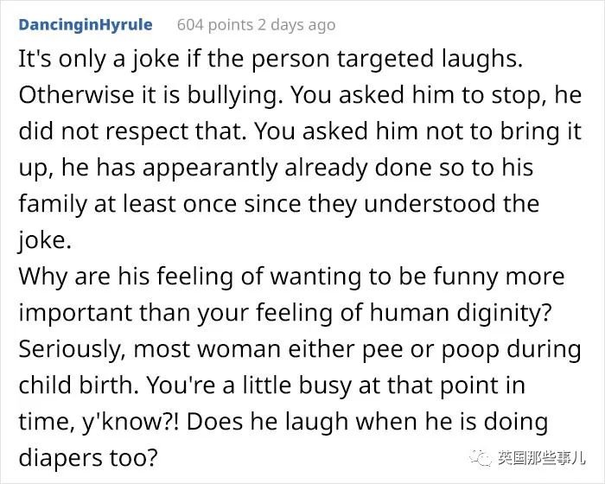Screen dimensions: 605x484
Task: Click the WeChat logo watermark icon
Action: (481, 458)
